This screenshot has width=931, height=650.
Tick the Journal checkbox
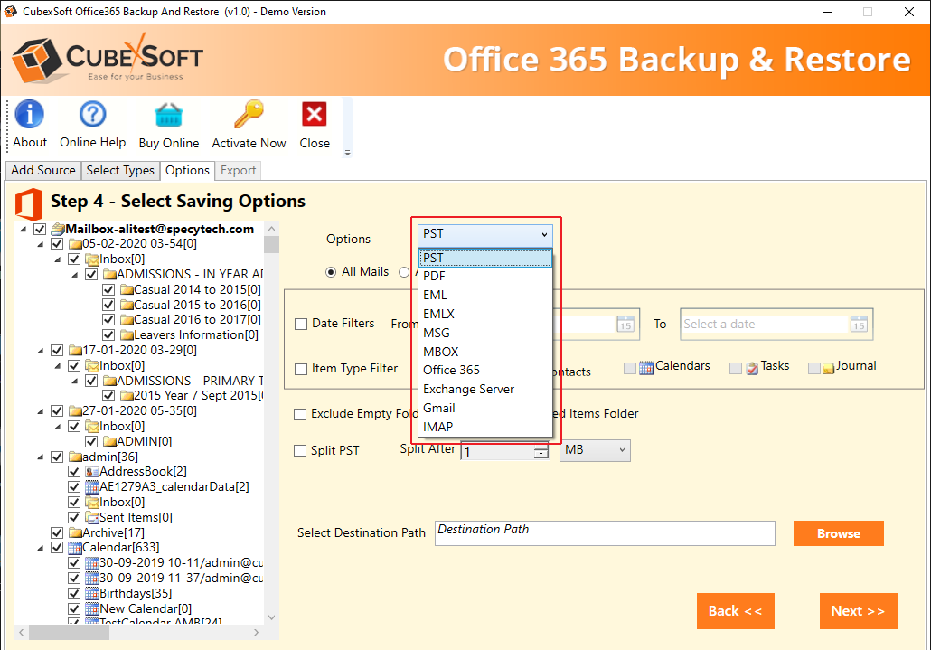(814, 369)
